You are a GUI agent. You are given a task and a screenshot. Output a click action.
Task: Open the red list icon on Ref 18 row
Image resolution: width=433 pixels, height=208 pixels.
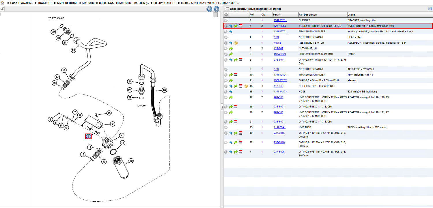tap(236, 107)
